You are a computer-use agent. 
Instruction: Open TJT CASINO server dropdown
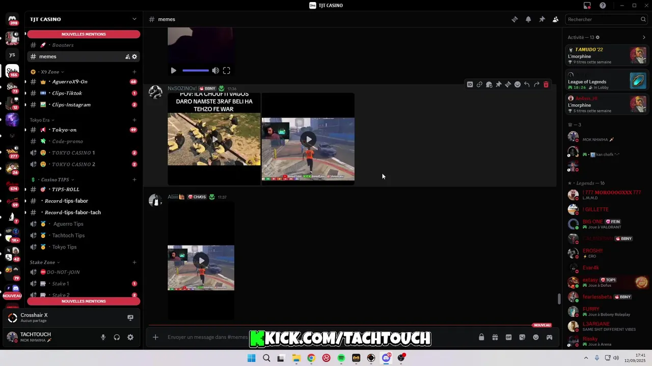tap(134, 19)
